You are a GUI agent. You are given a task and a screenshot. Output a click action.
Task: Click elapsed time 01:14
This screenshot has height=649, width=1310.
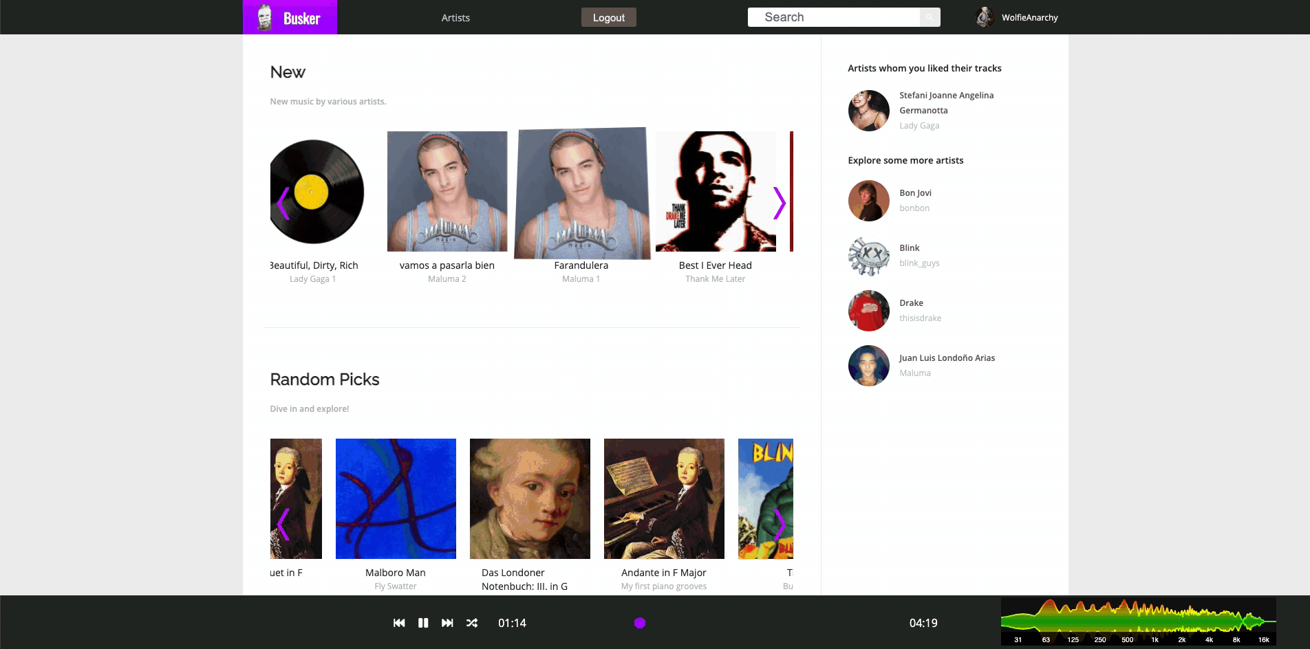(512, 623)
